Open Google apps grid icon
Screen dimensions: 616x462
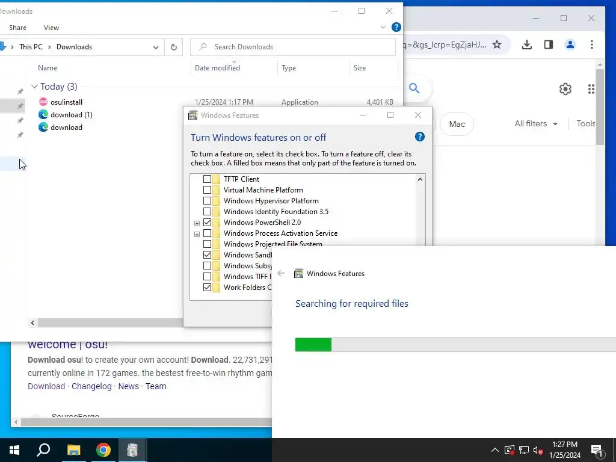point(591,89)
